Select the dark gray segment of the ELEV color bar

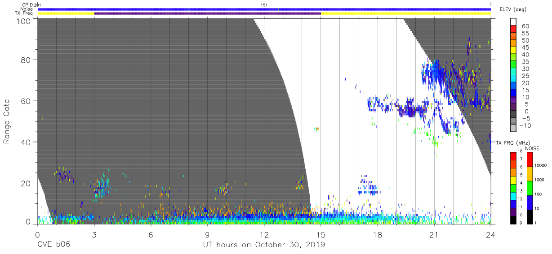coord(514,114)
